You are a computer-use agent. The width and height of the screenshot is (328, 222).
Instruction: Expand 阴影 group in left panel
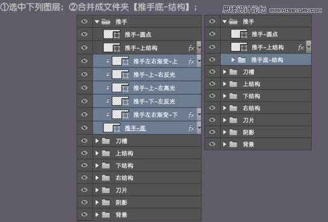[x=97, y=203]
